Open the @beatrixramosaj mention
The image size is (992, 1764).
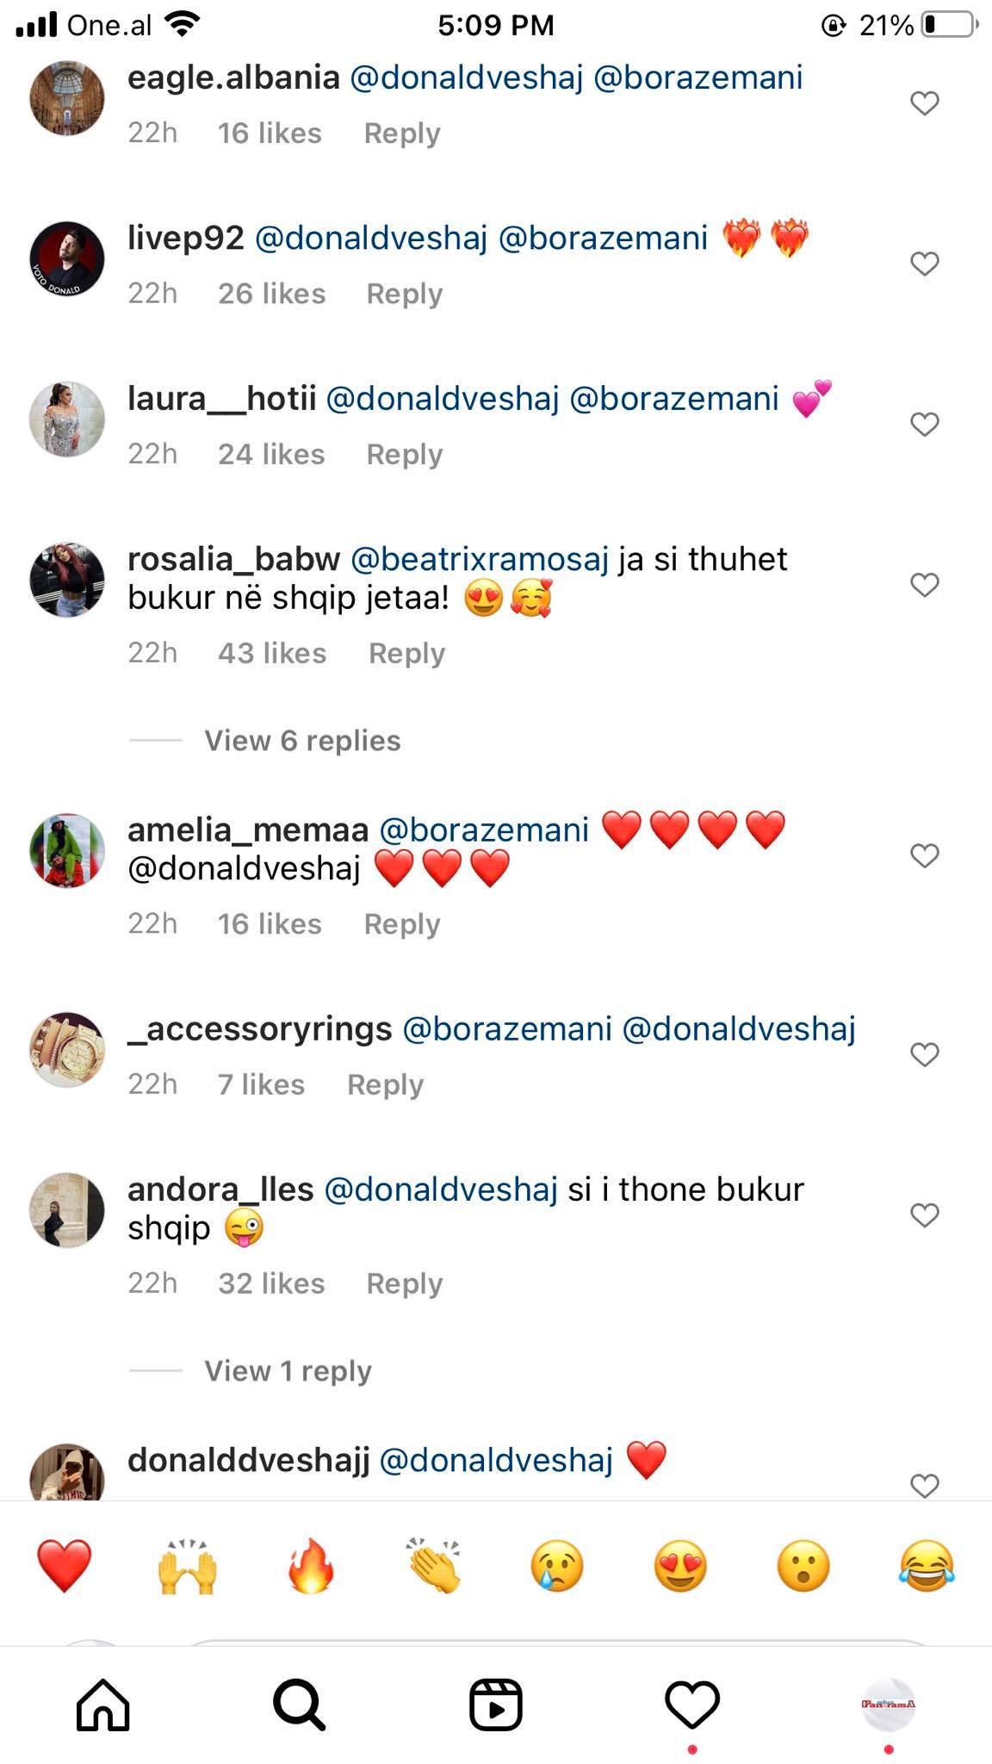480,560
